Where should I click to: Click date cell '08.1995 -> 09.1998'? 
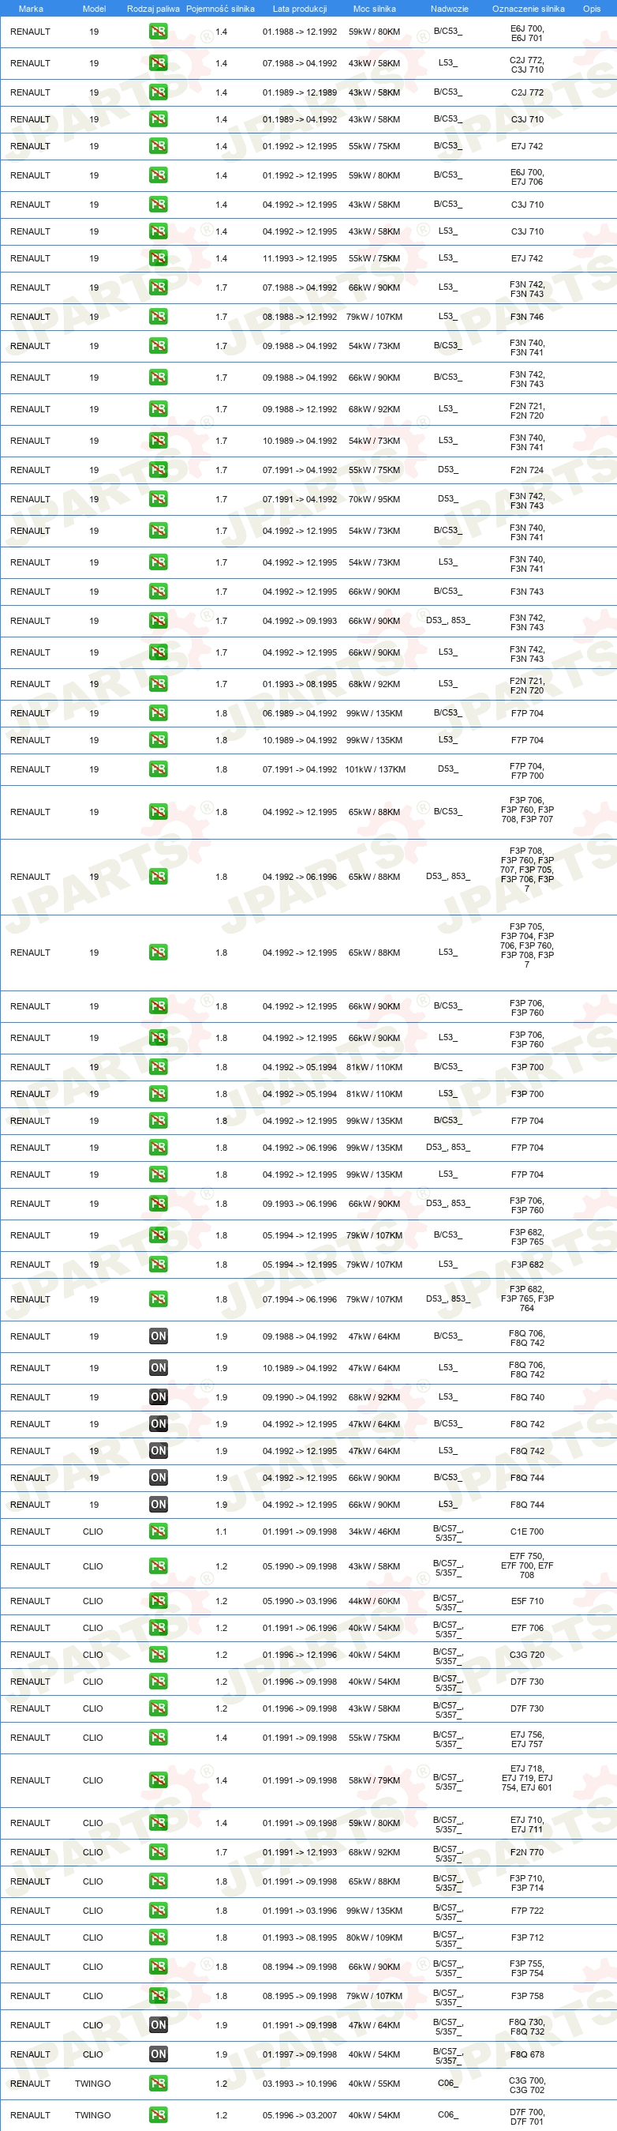point(300,1996)
